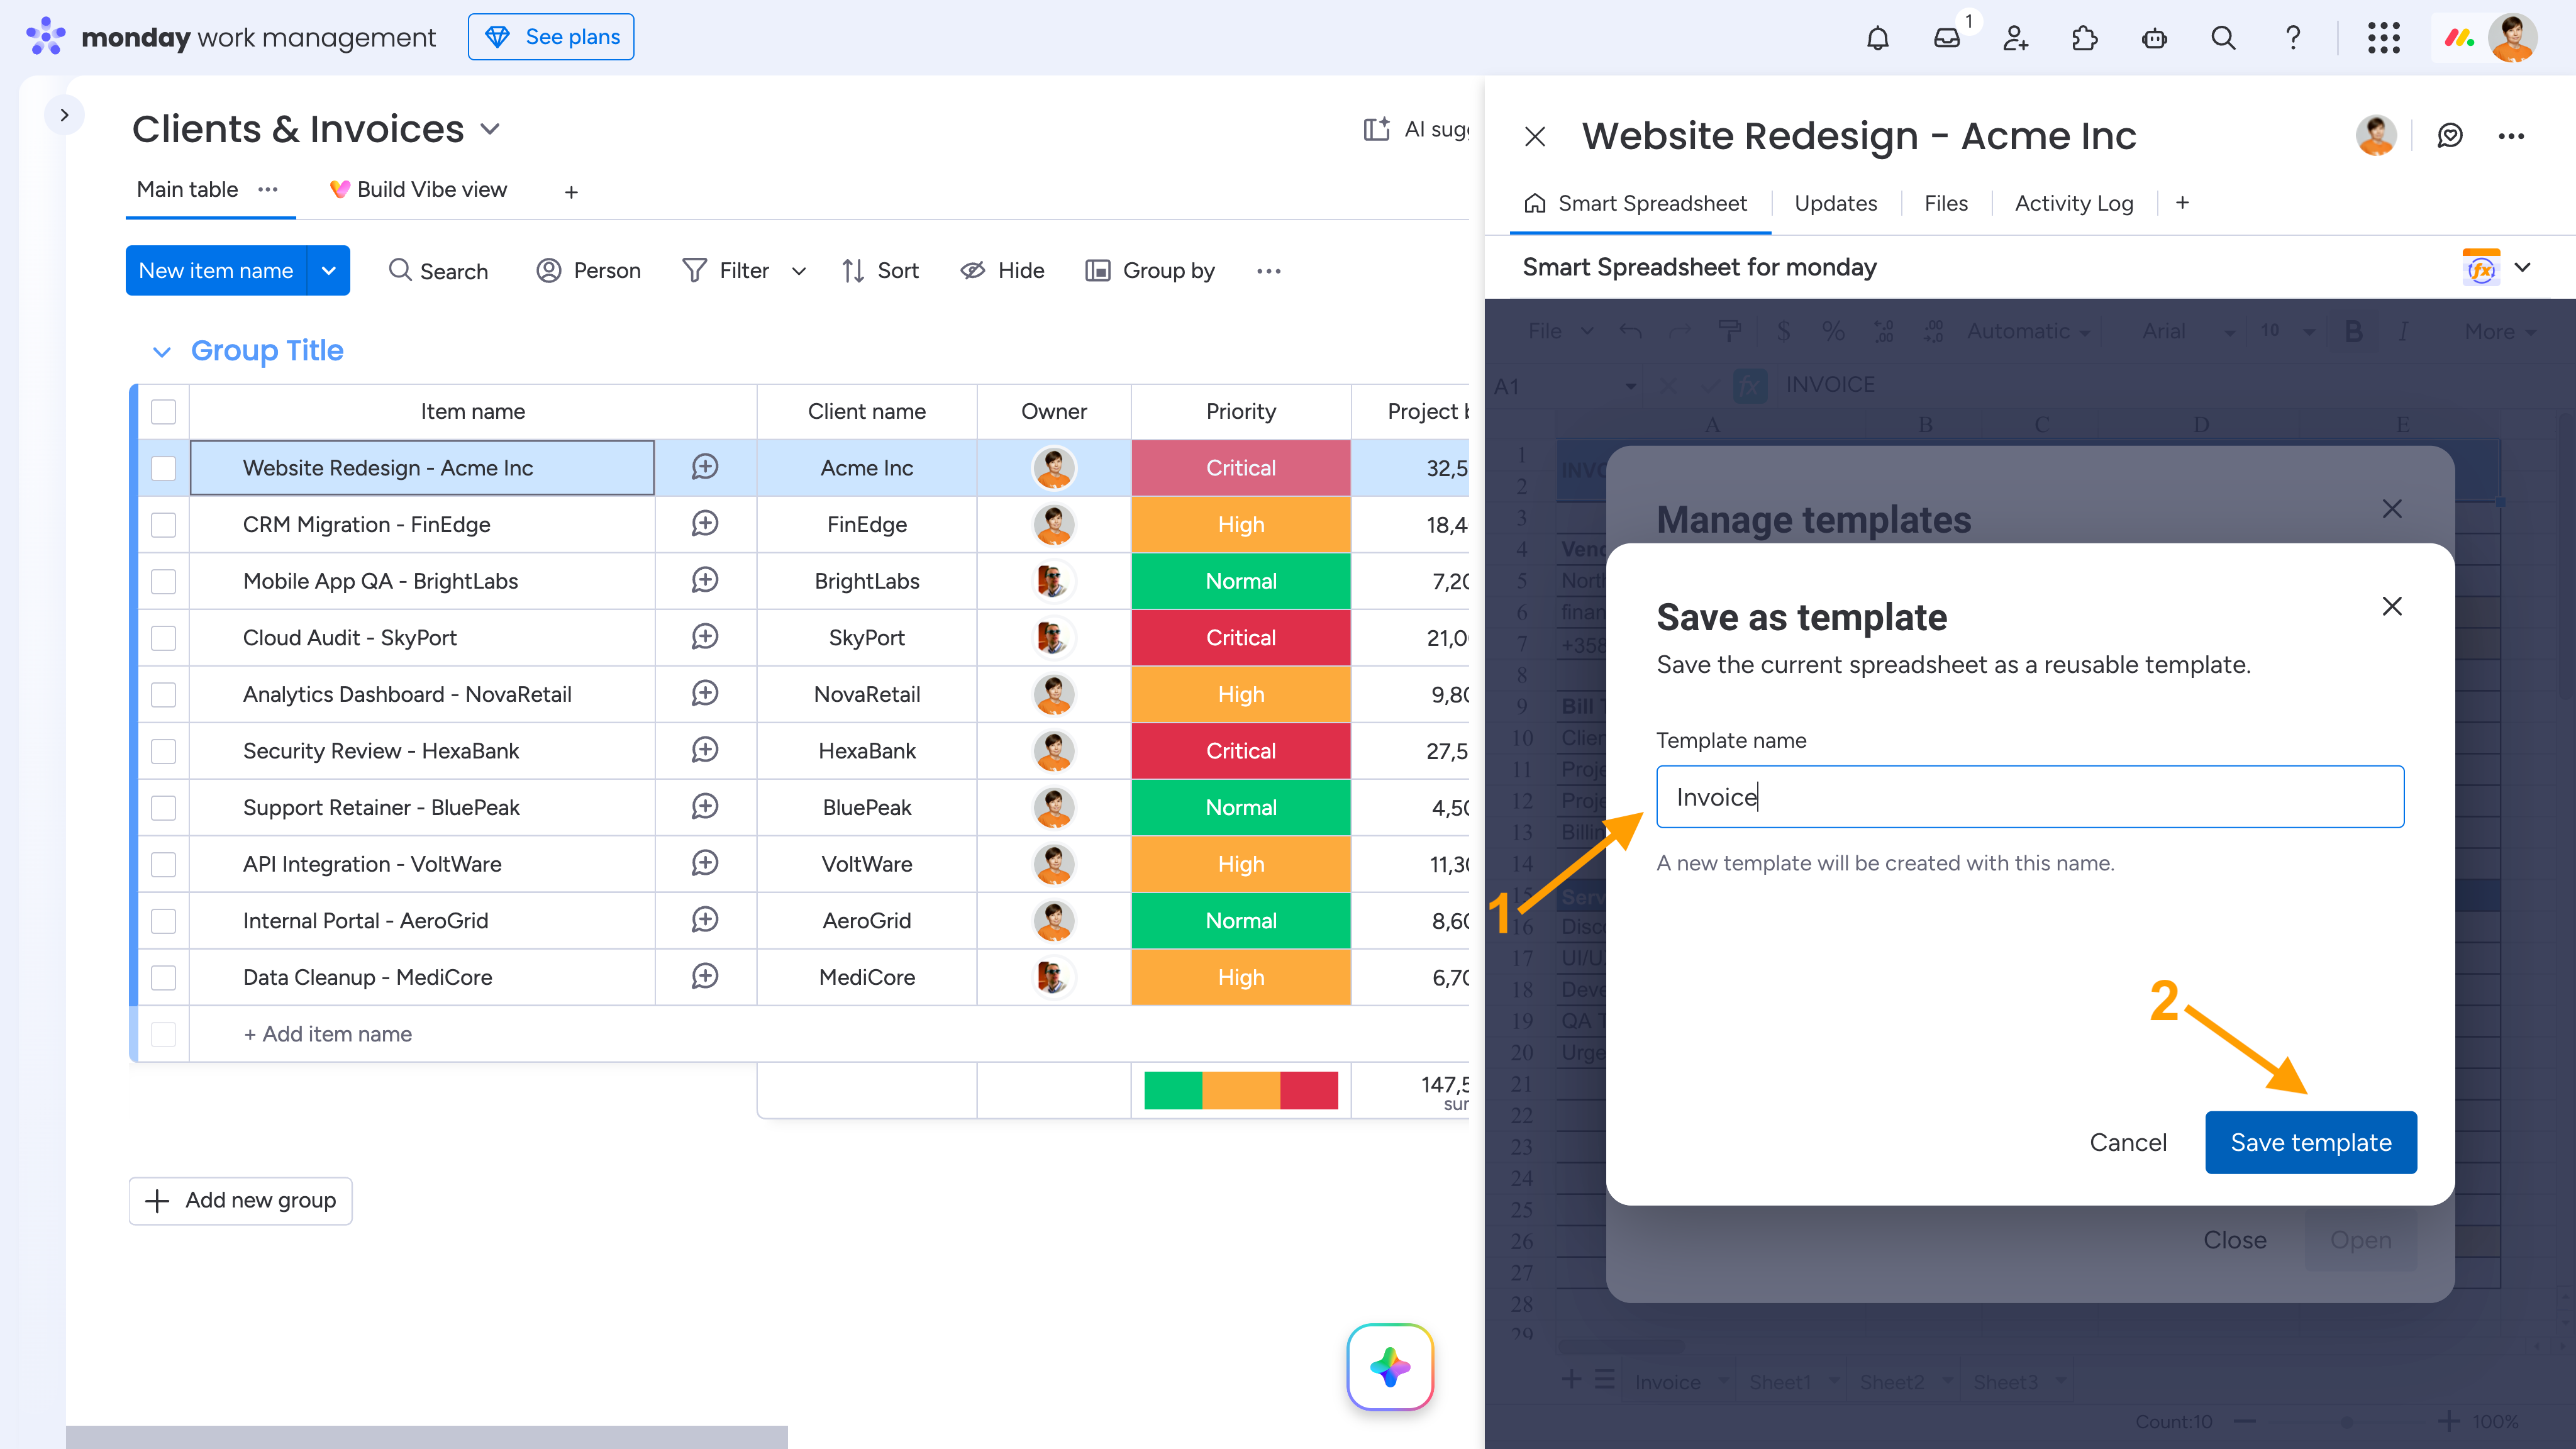Open conversation for CRM Migration - FinEdge
Image resolution: width=2576 pixels, height=1449 pixels.
[x=705, y=524]
